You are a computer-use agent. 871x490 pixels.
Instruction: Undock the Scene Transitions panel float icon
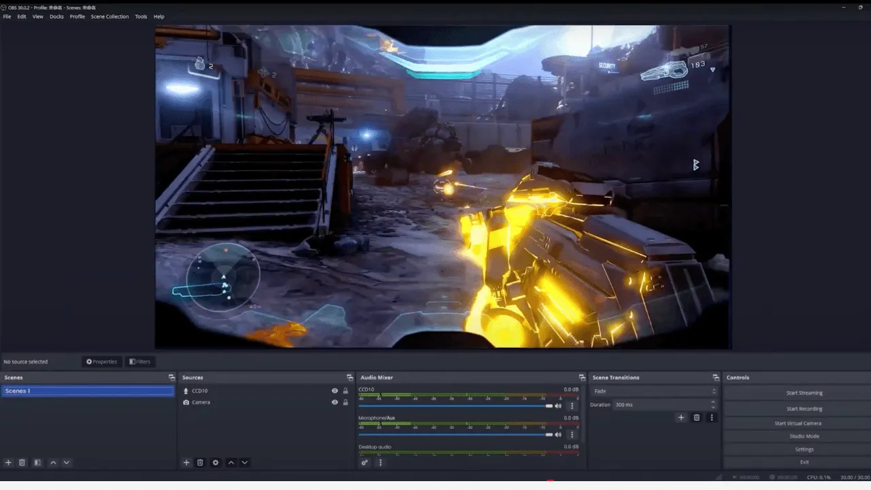click(x=716, y=377)
